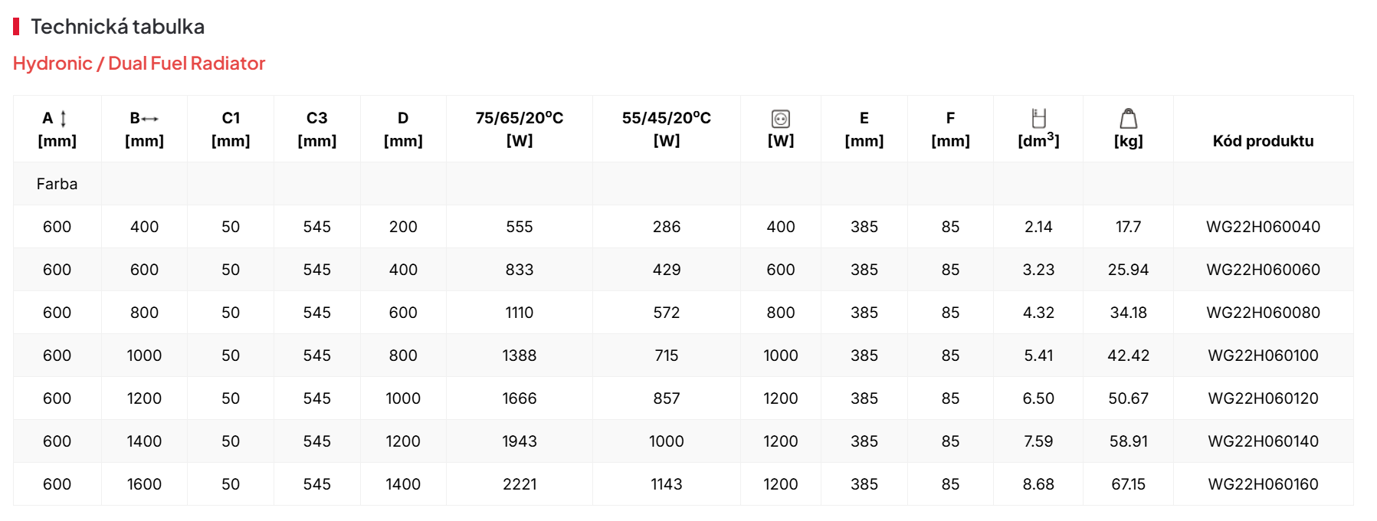
Task: Click the 75/65/20°C [W] column header
Action: [519, 129]
